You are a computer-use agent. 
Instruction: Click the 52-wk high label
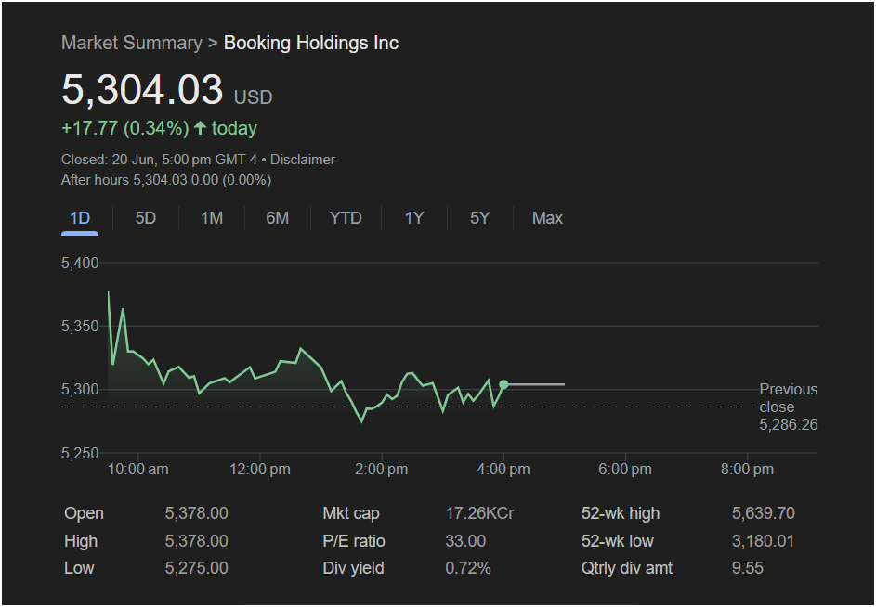coord(621,513)
